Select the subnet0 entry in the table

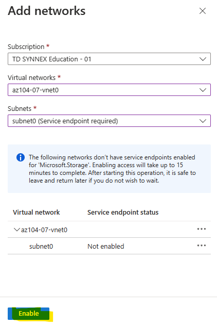(41, 246)
